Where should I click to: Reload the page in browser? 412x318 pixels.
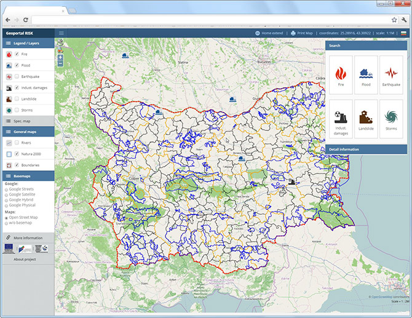click(25, 20)
